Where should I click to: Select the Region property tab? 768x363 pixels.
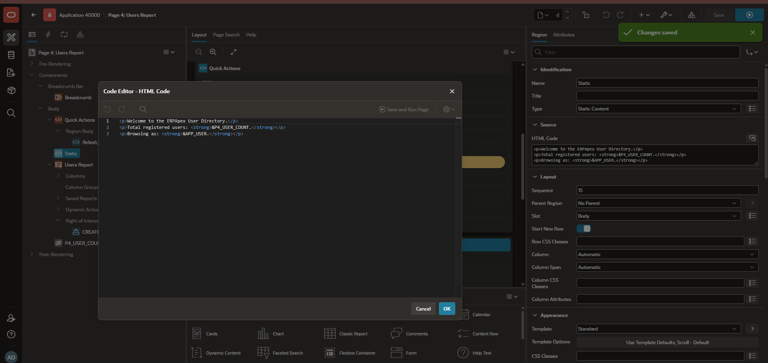[539, 35]
